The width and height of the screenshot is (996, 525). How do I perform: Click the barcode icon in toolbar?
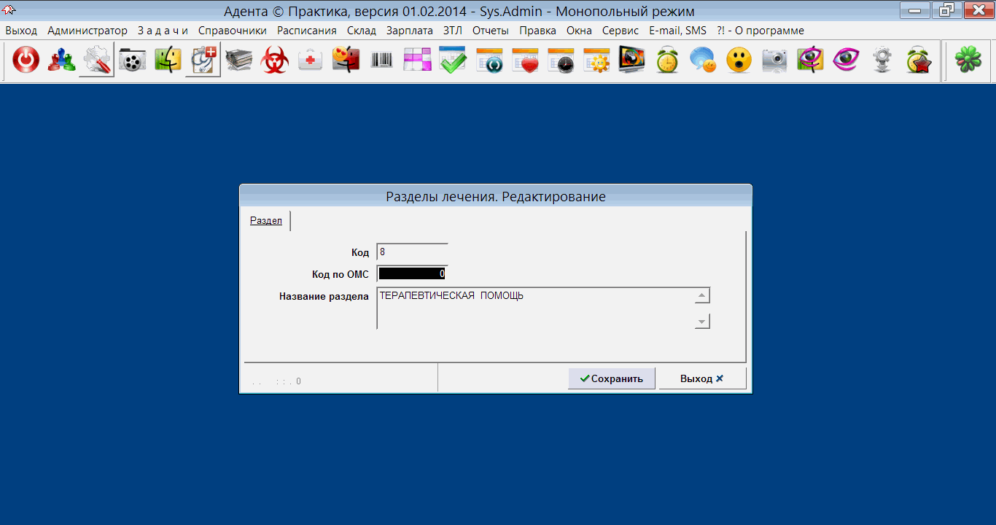click(x=381, y=61)
